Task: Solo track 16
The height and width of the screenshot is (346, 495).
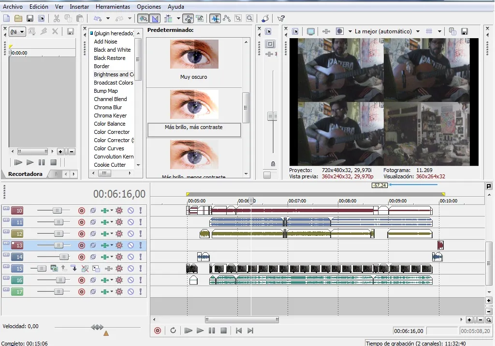Action: 141,280
